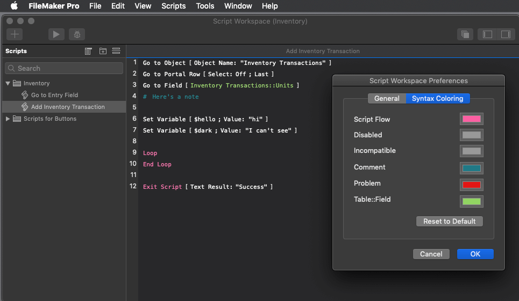Open the Tools menu
Viewport: 519px width, 301px height.
pyautogui.click(x=205, y=6)
